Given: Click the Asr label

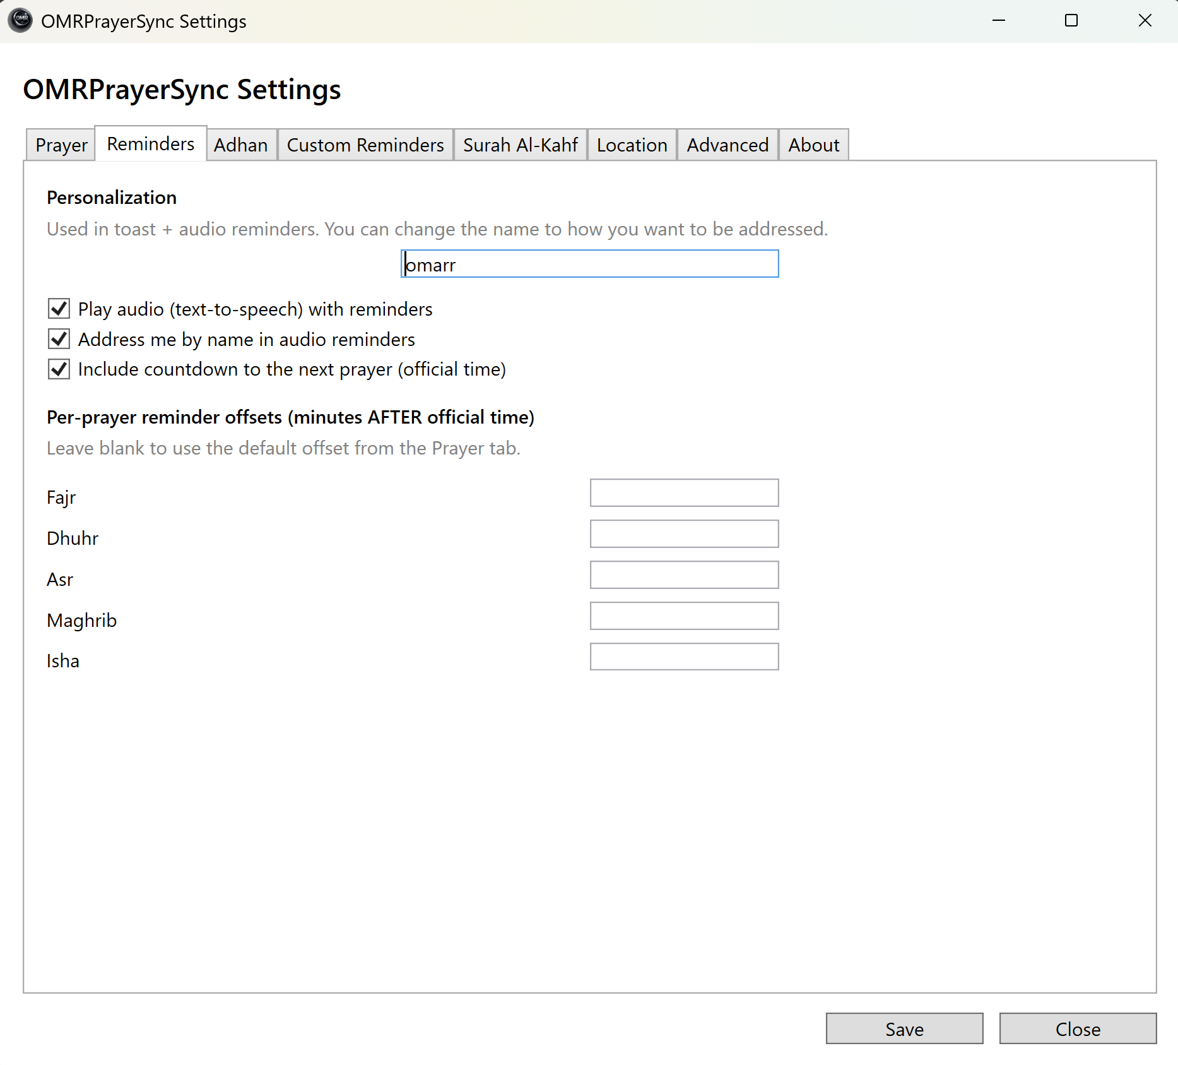Looking at the screenshot, I should [x=60, y=580].
